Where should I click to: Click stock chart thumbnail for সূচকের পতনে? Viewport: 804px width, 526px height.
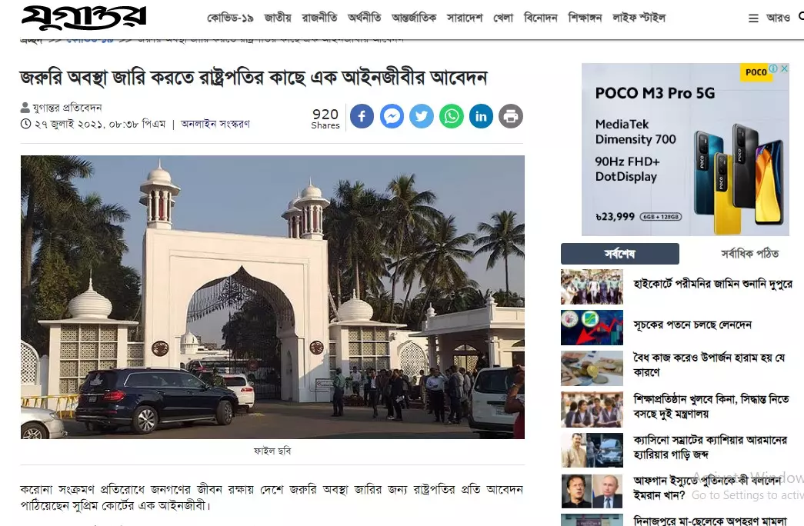(592, 328)
